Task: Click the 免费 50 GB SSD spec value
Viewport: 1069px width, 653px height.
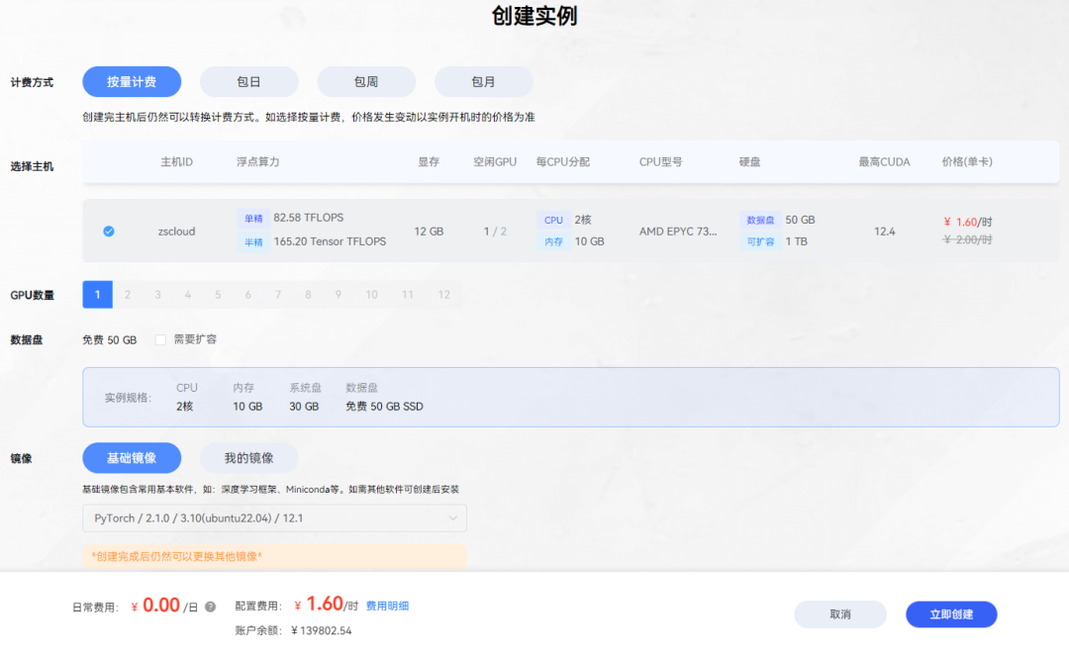Action: (x=384, y=407)
